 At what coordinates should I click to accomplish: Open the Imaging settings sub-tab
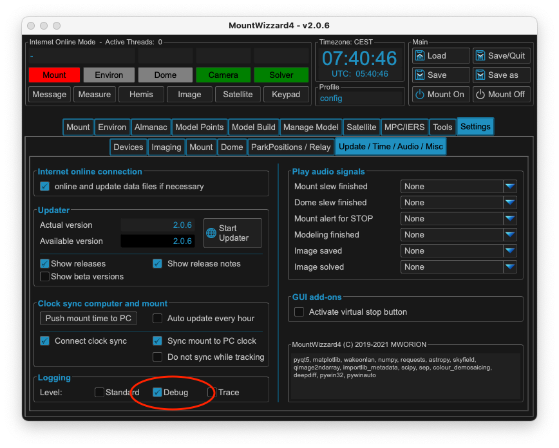point(166,147)
